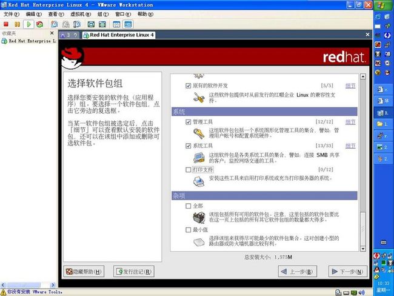Click the green power on play button
The width and height of the screenshot is (394, 296).
pos(28,24)
